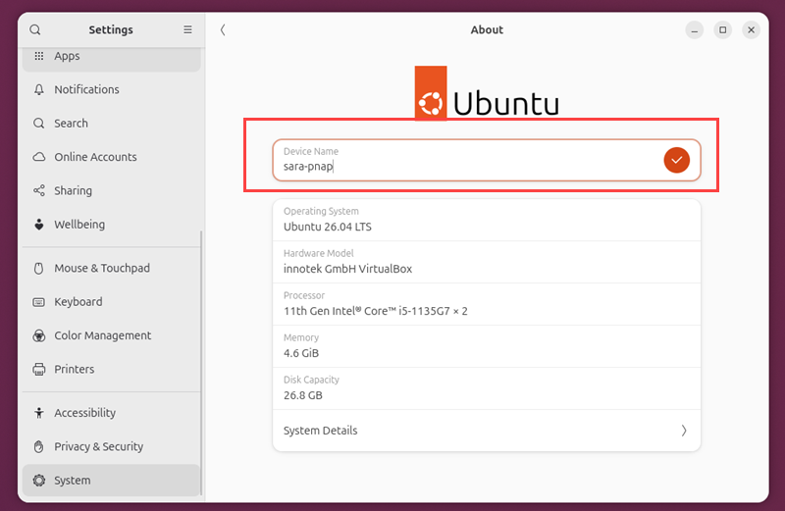The image size is (785, 511).
Task: Click the Wellbeing icon
Action: 39,225
